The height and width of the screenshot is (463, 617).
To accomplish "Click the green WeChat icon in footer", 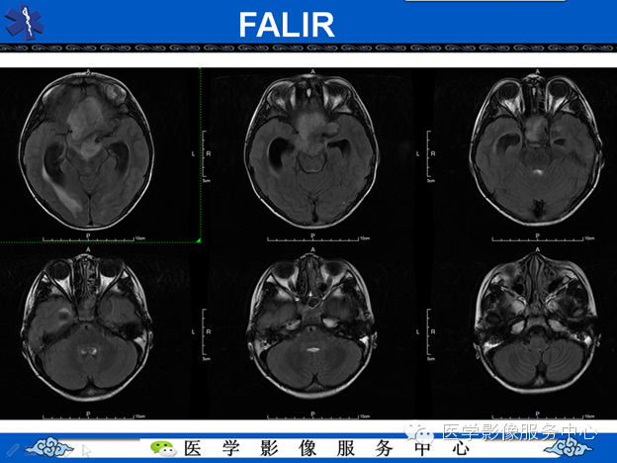I will 163,448.
